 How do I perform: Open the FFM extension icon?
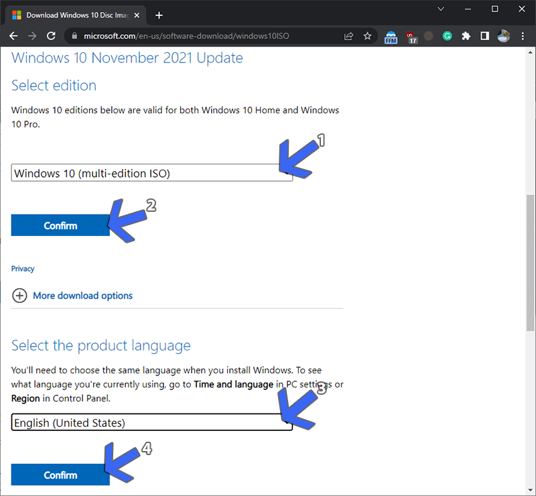[x=391, y=37]
